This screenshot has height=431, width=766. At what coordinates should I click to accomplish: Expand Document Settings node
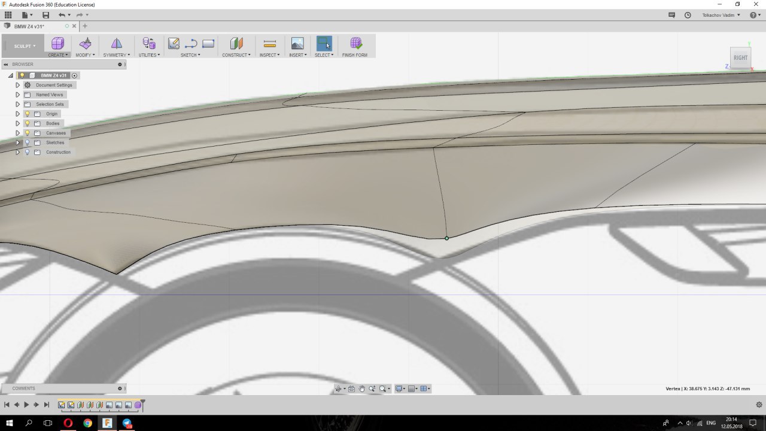(17, 85)
